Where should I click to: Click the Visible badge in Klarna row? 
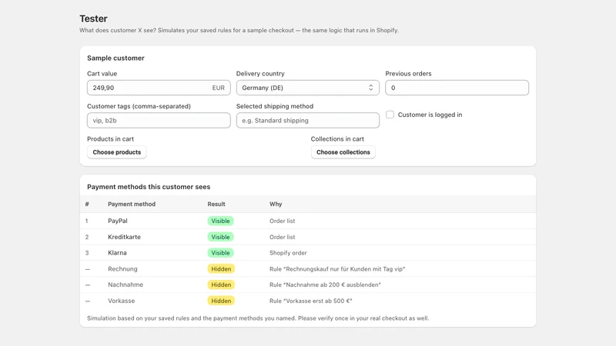coord(220,253)
